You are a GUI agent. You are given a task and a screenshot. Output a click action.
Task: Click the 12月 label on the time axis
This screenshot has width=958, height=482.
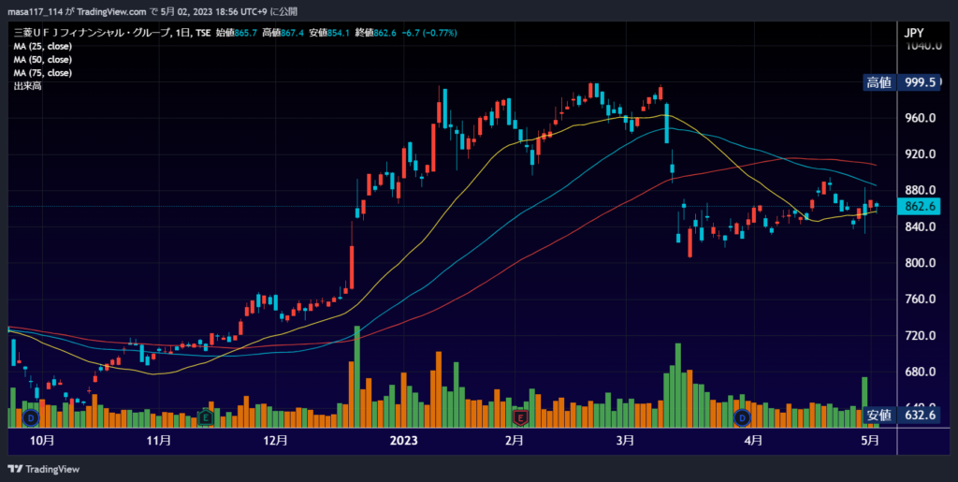(275, 441)
